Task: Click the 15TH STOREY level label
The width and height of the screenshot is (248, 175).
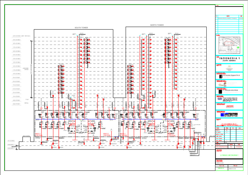Action: 16,55
